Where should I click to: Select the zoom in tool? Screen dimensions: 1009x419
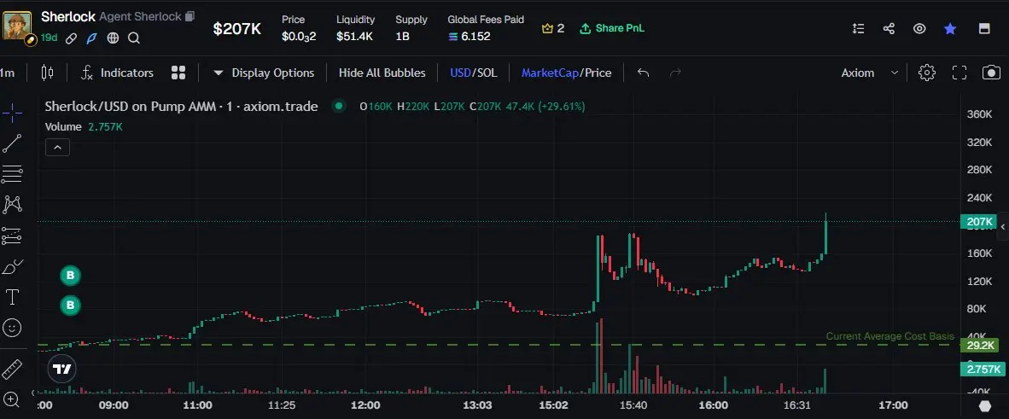(12, 399)
